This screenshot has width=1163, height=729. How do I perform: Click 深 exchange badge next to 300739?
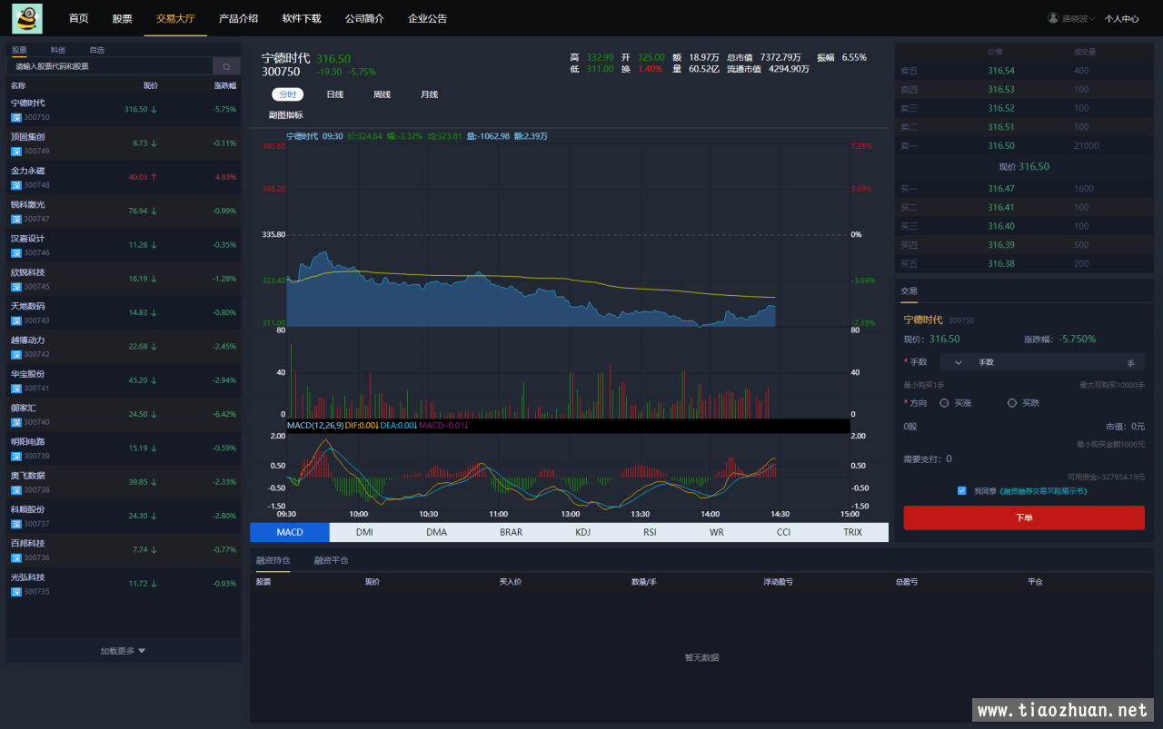pos(15,456)
